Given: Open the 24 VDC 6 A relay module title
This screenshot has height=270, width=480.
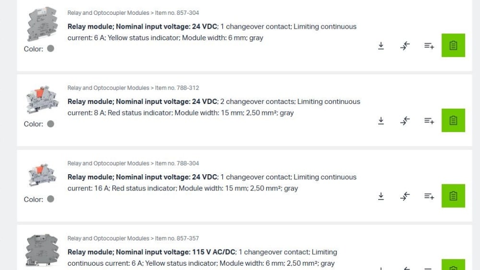Looking at the screenshot, I should click(212, 32).
